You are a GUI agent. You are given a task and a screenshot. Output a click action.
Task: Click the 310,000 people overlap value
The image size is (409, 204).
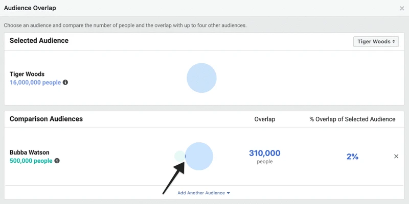(264, 157)
